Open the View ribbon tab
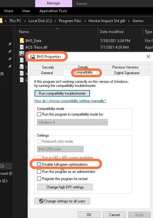The height and width of the screenshot is (218, 153). pos(26,11)
